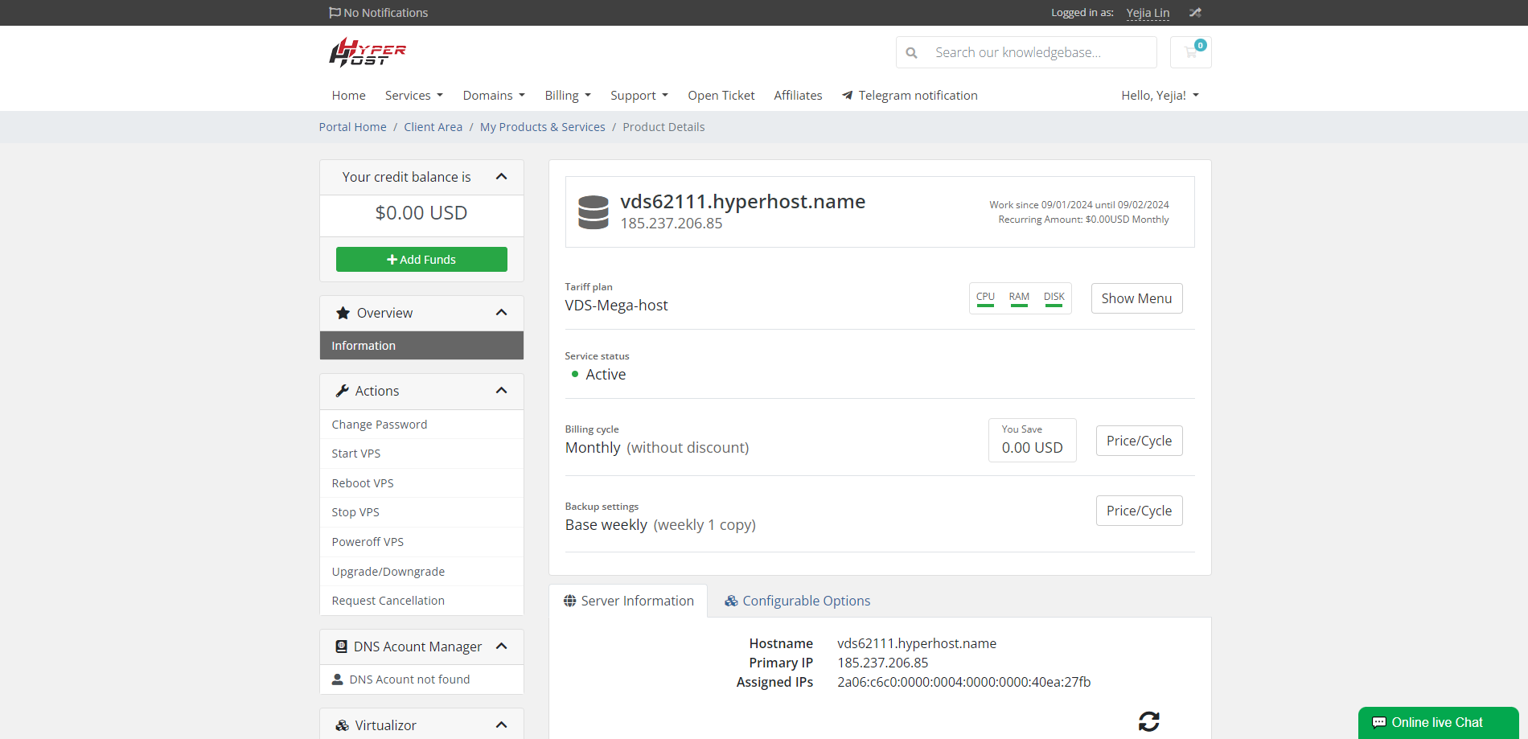The image size is (1528, 739).
Task: Select Information in the Overview sidebar
Action: click(421, 346)
